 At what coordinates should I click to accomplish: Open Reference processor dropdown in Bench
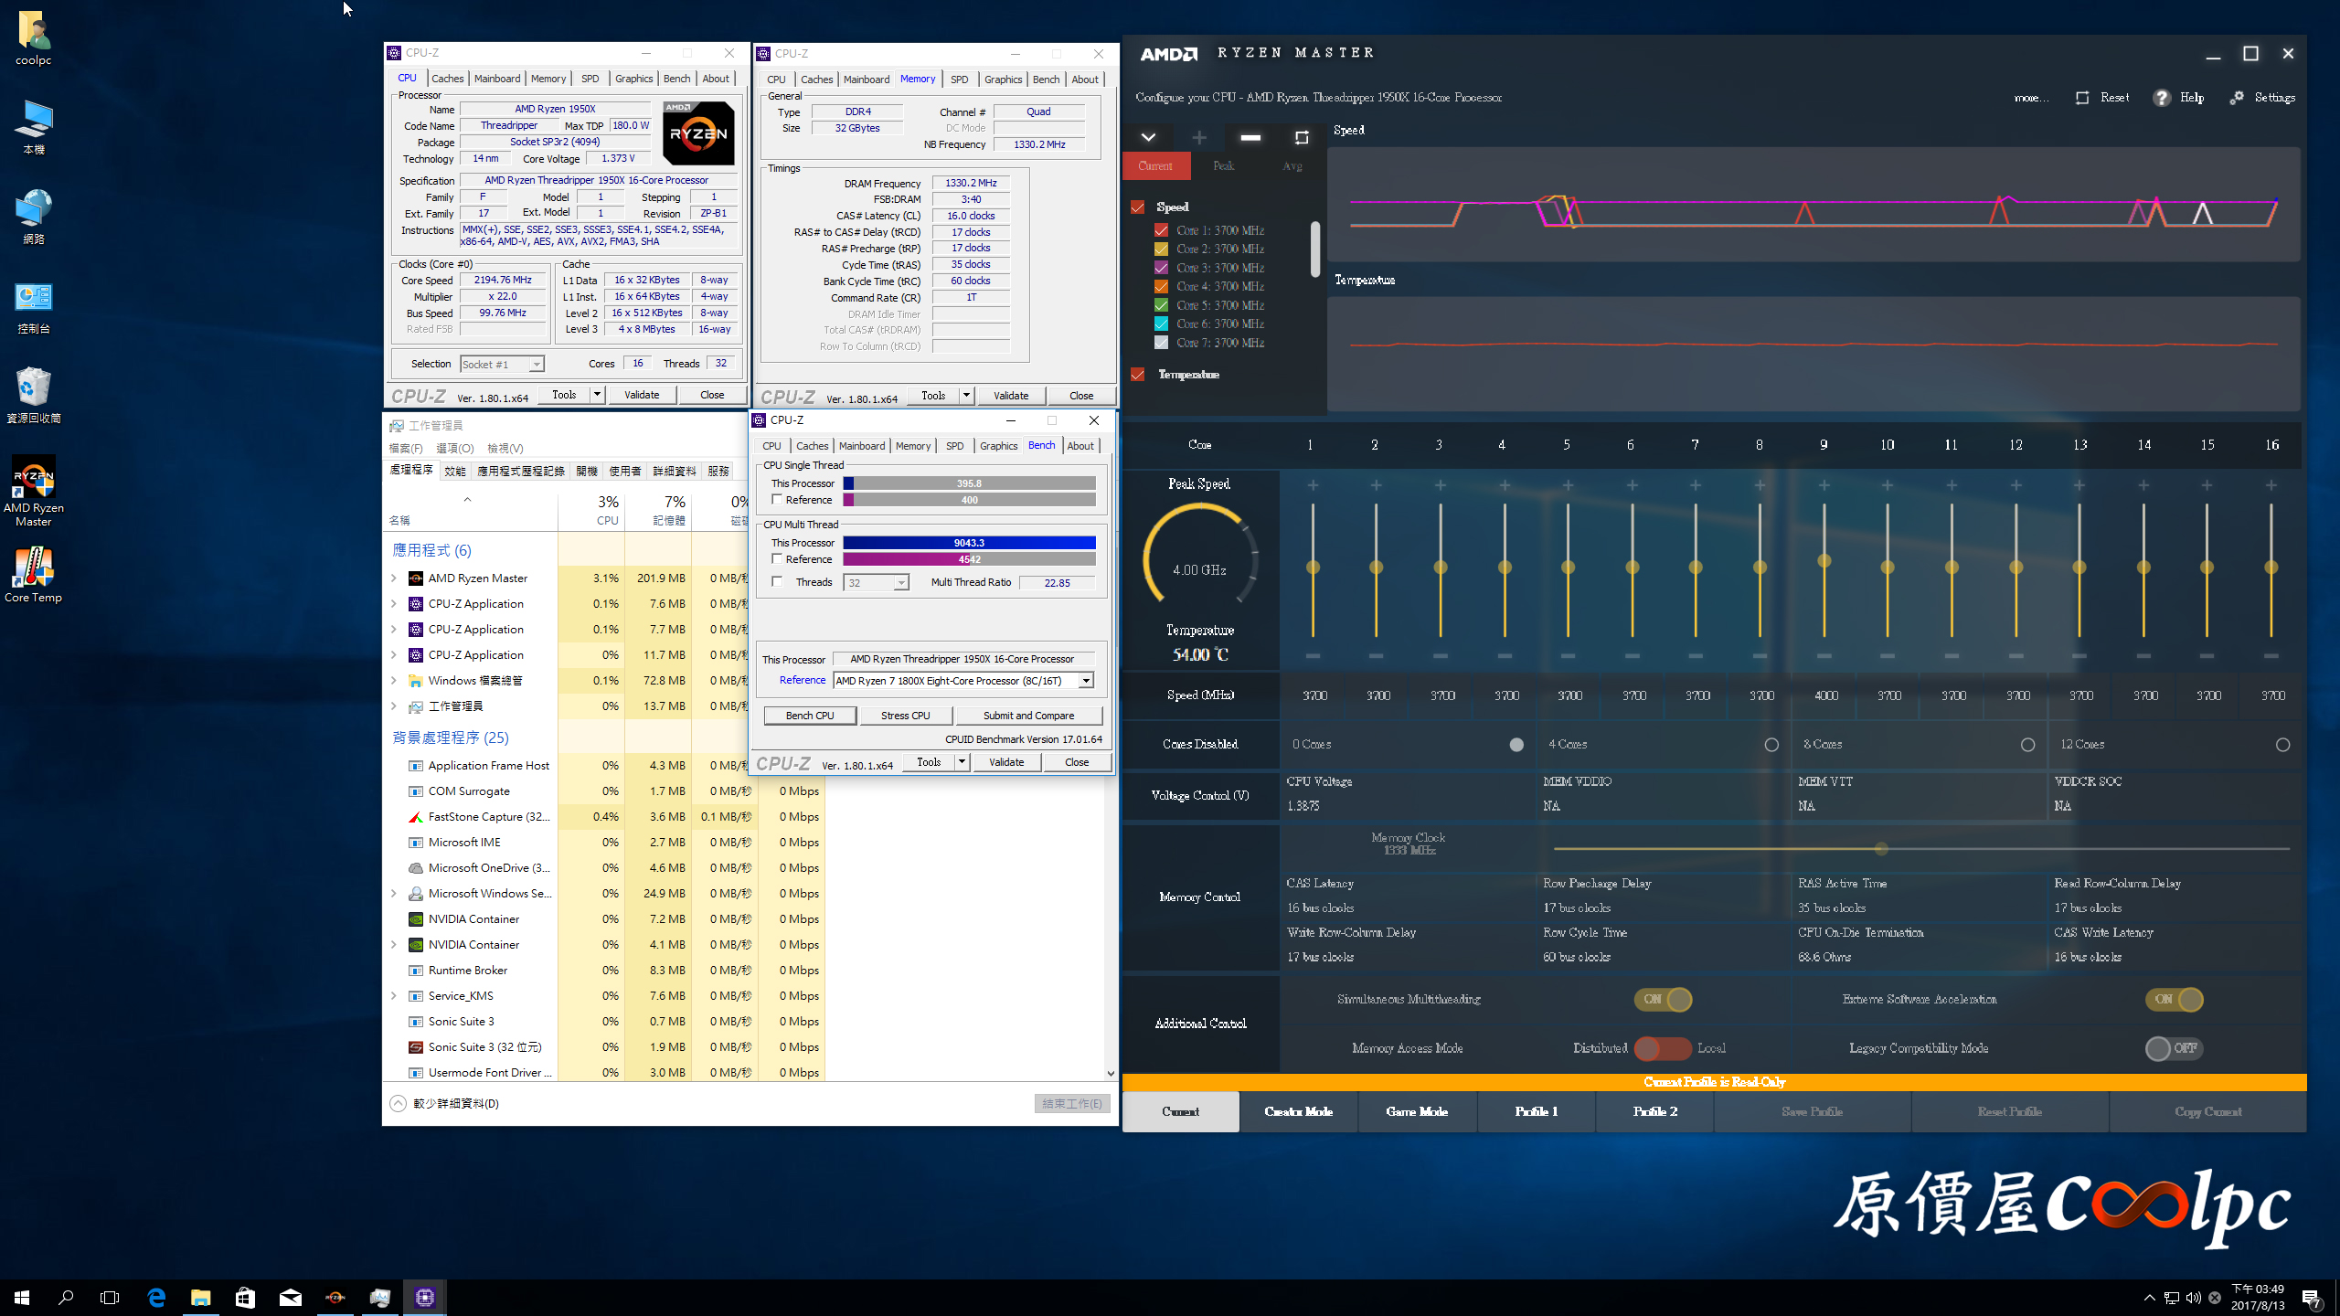click(1086, 681)
